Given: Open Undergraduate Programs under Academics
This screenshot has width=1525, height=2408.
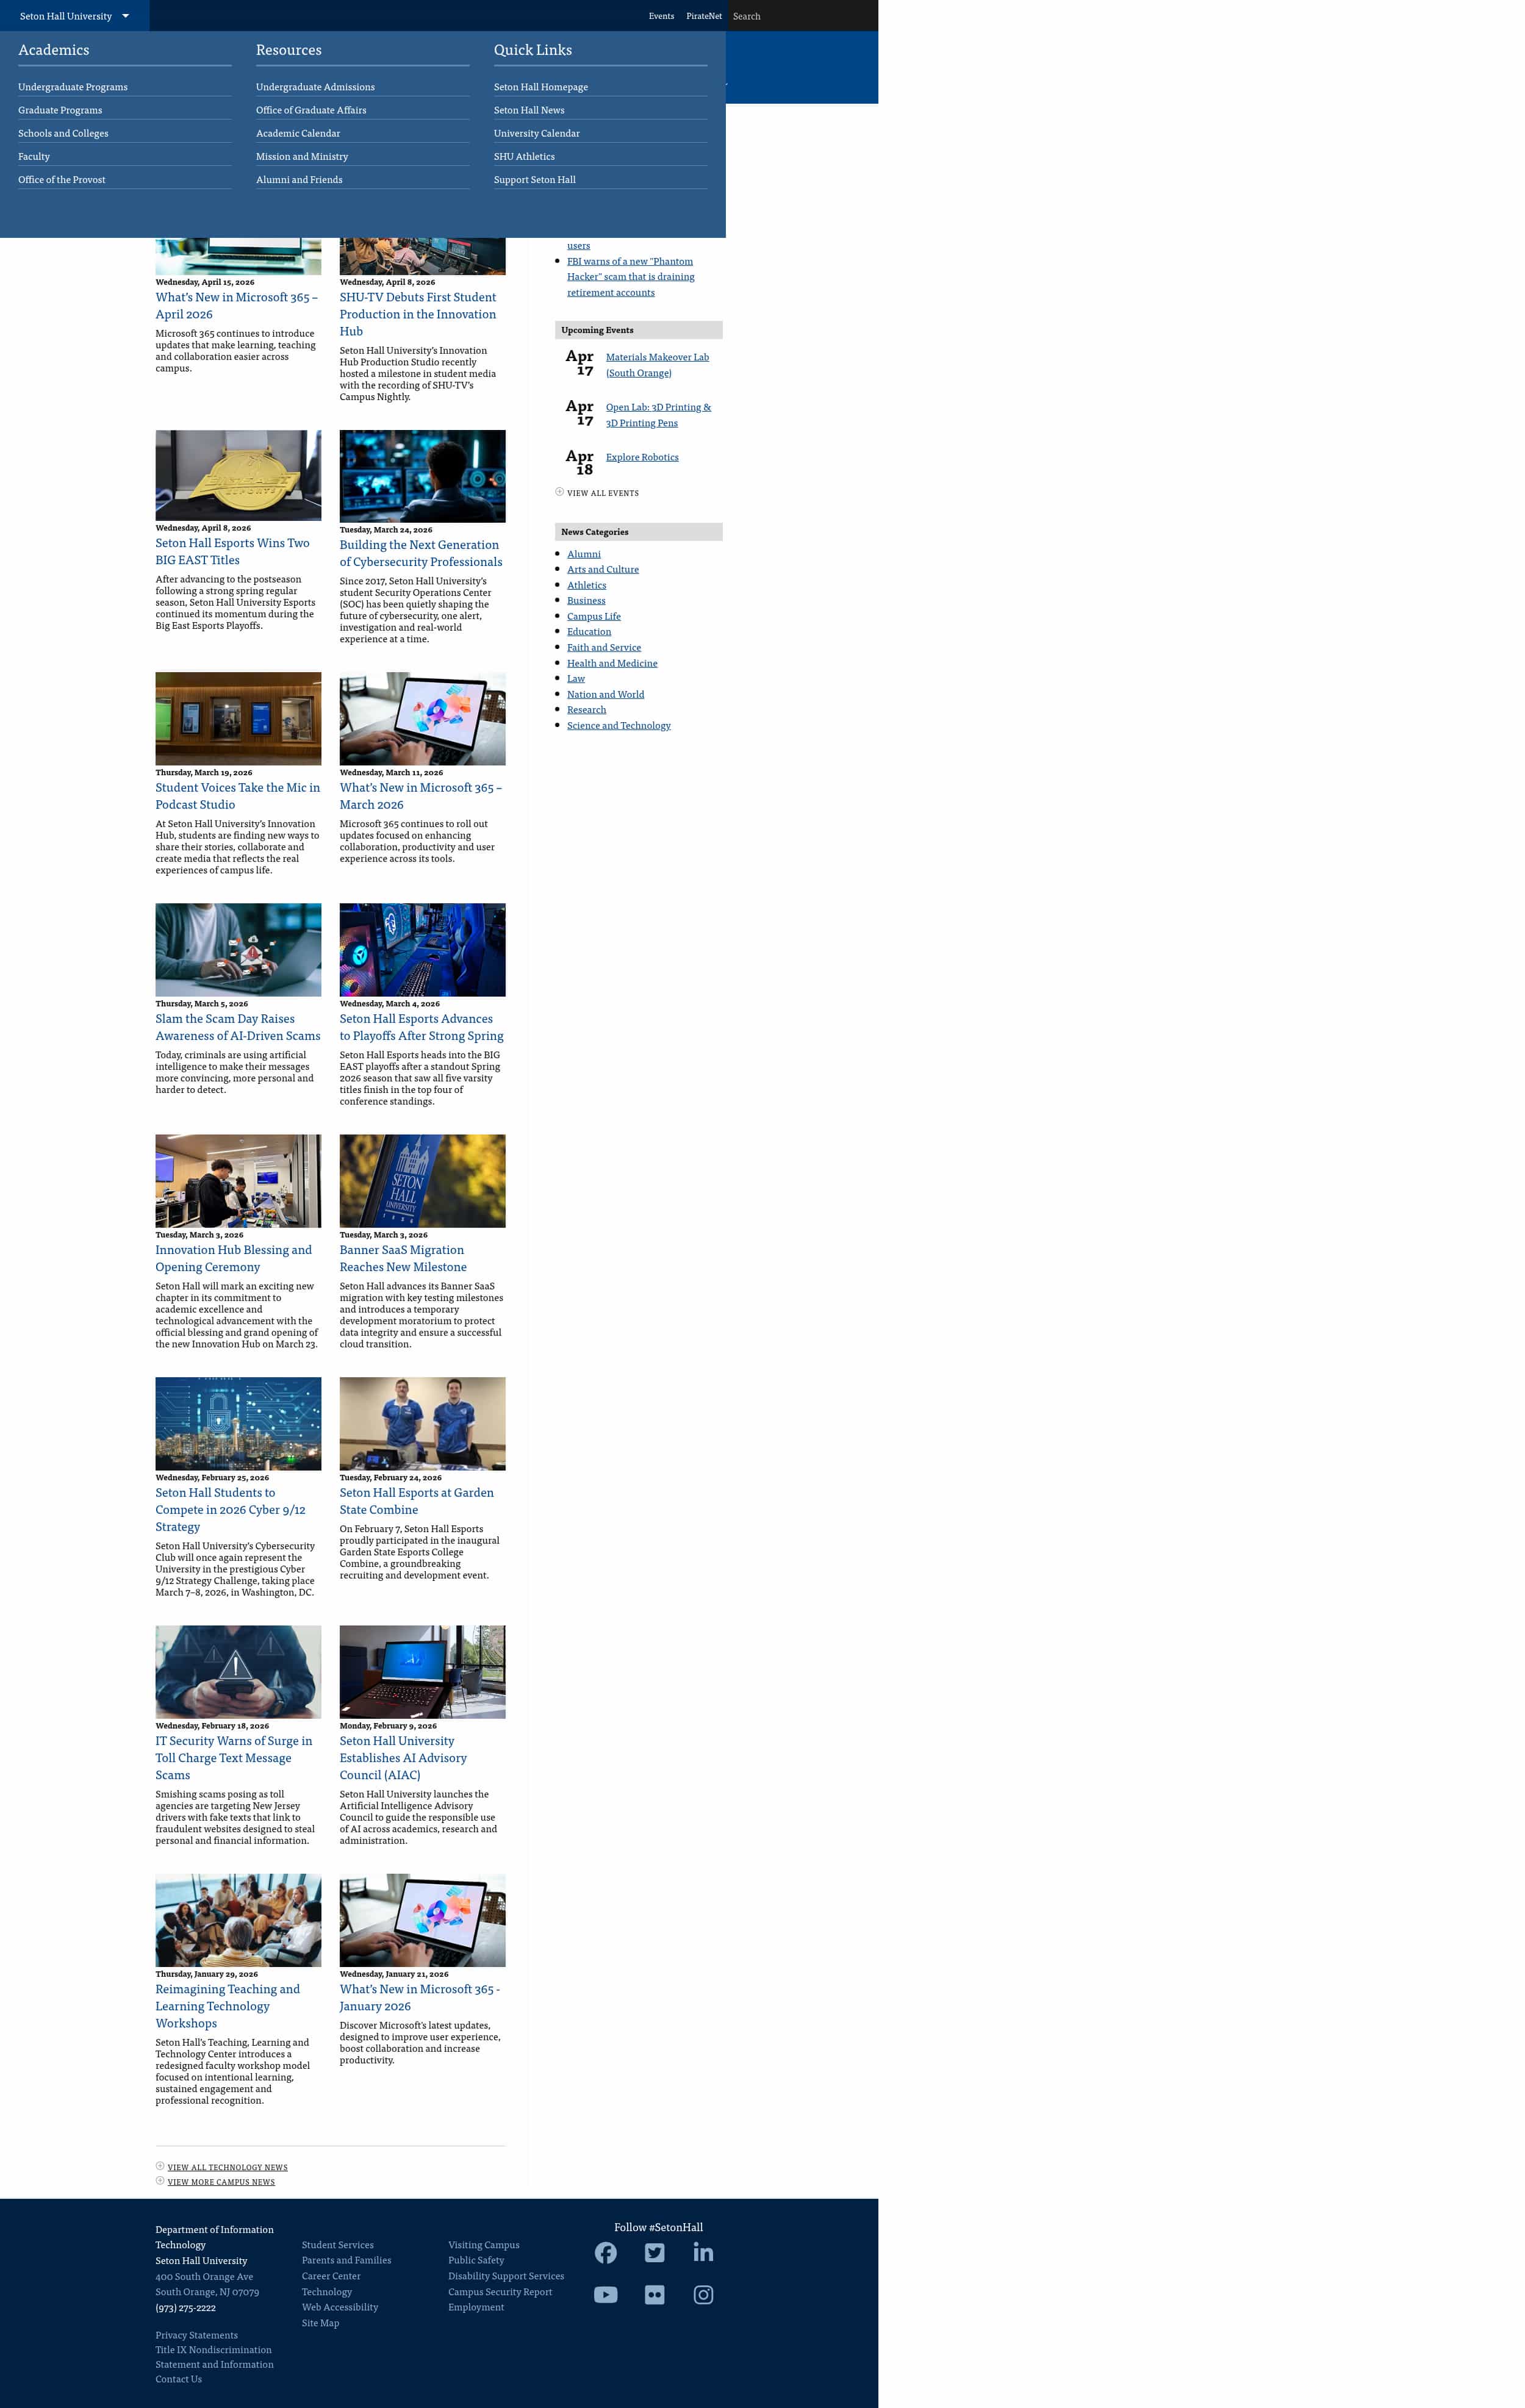Looking at the screenshot, I should tap(72, 86).
